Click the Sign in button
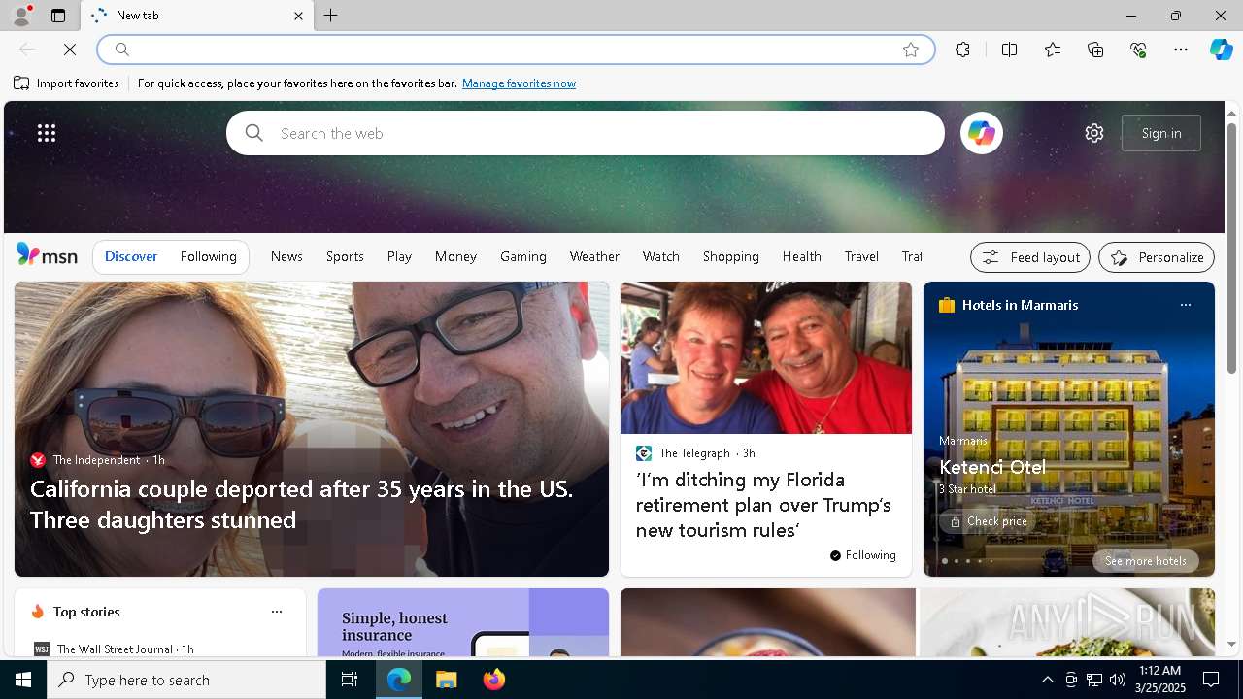Viewport: 1243px width, 699px height. [x=1161, y=133]
